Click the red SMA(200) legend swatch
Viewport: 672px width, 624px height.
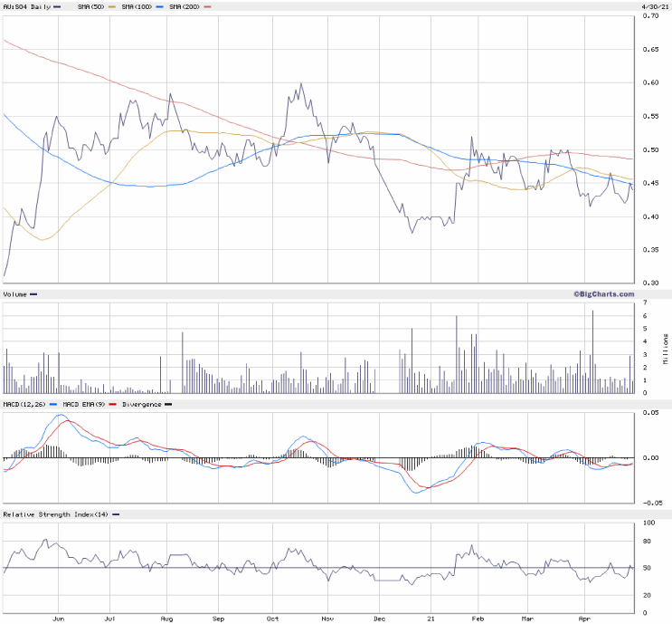(x=207, y=6)
